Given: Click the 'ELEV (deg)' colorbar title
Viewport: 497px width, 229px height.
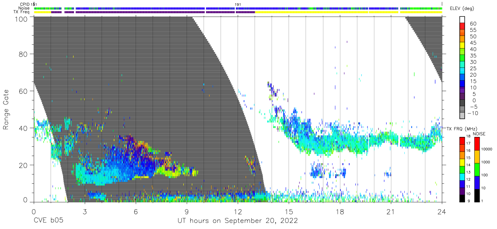Looking at the screenshot, I should pyautogui.click(x=462, y=8).
